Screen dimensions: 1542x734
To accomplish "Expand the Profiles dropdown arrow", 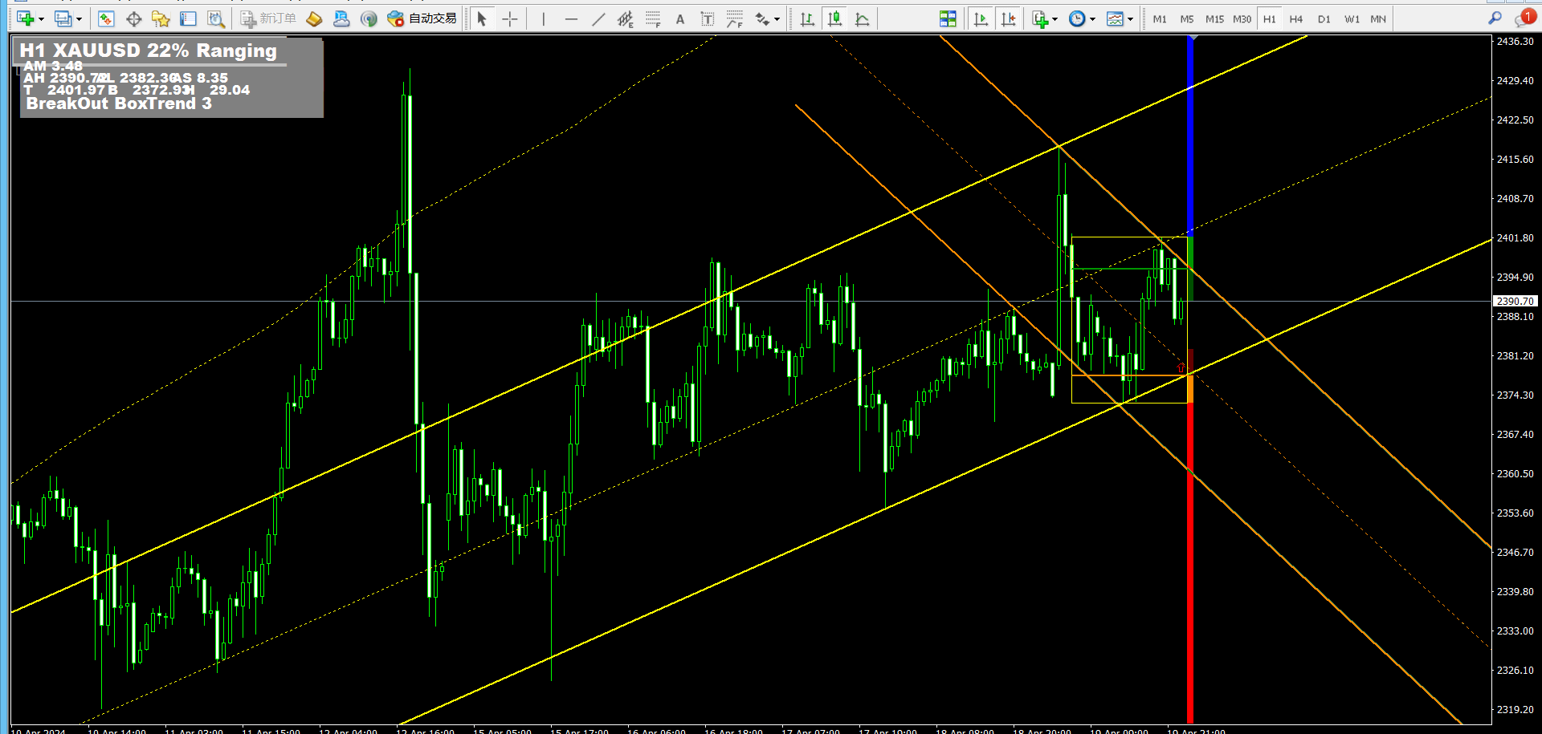I will point(79,19).
